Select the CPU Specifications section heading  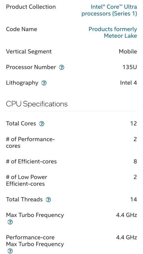37,104
